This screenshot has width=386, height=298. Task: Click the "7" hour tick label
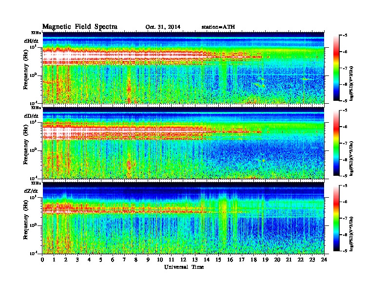(124, 260)
